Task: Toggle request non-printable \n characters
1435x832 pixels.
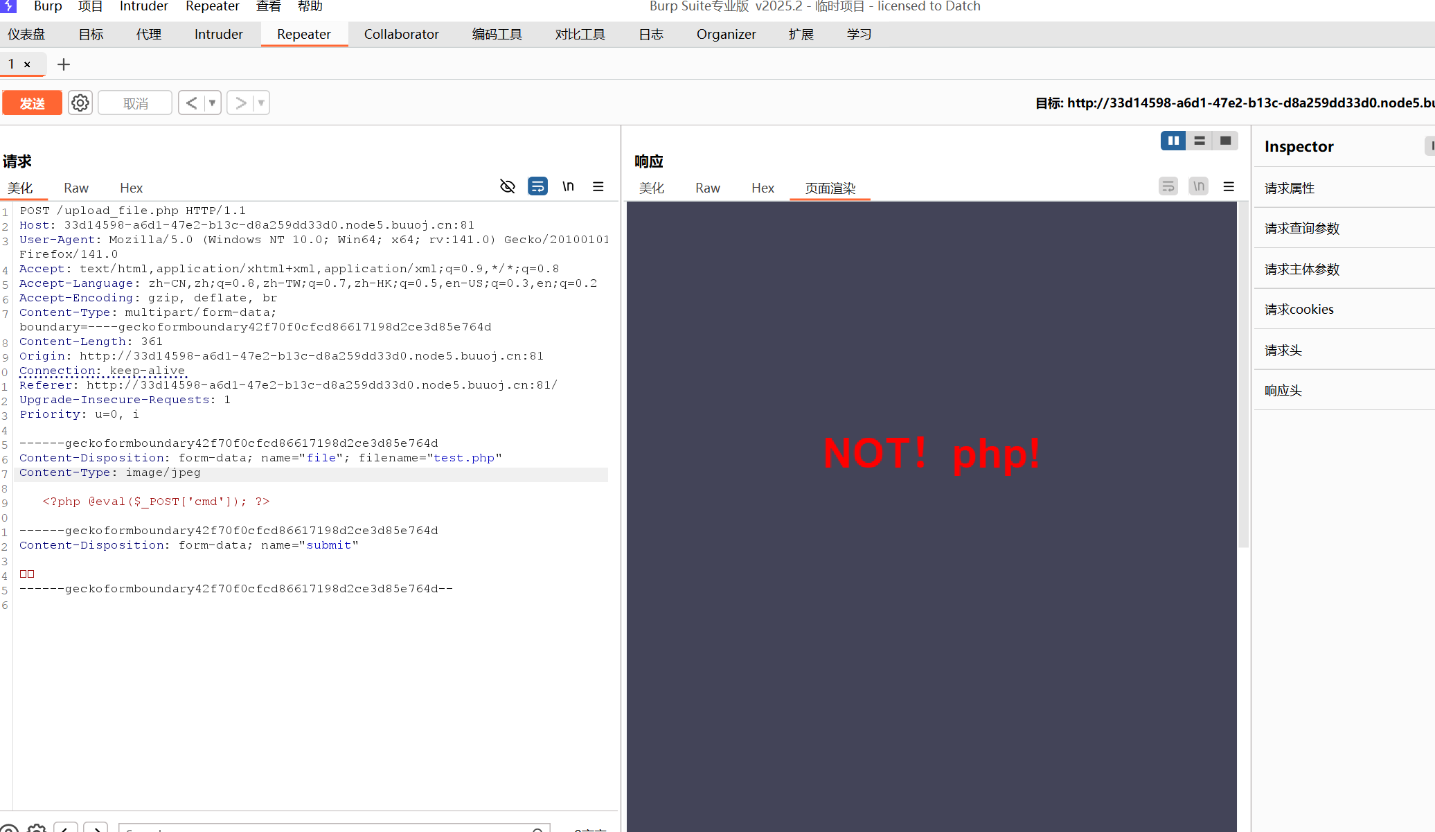Action: [x=568, y=186]
